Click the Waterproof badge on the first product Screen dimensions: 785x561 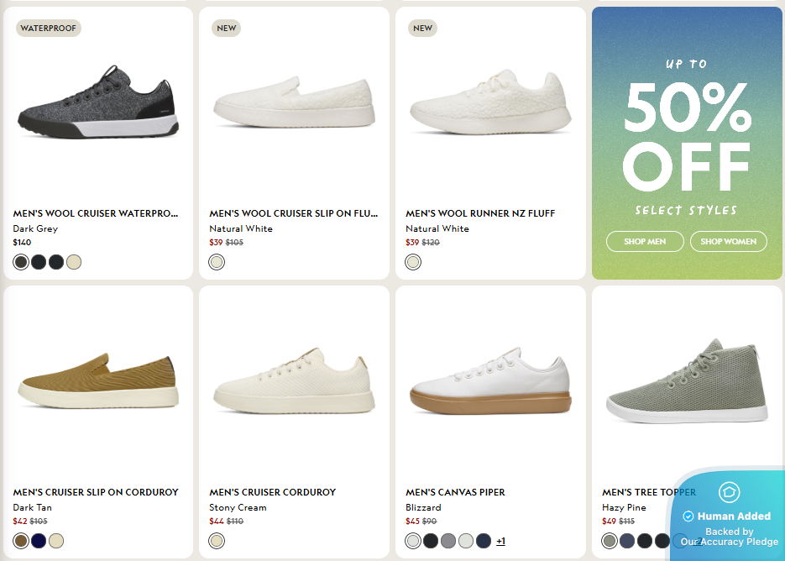pos(49,28)
